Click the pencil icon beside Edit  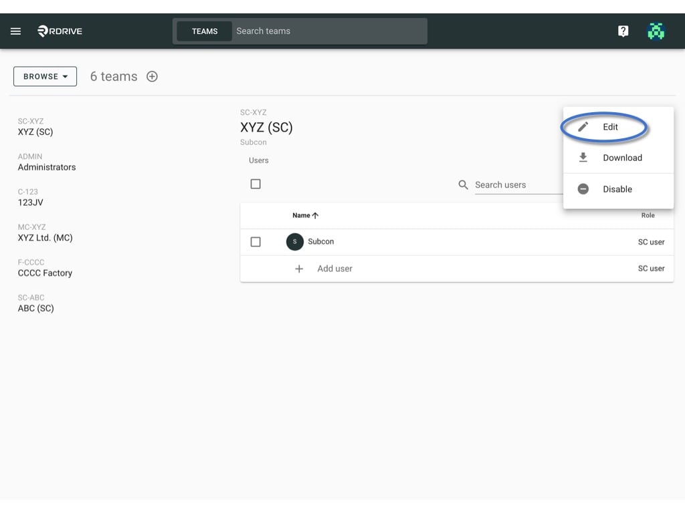pos(583,127)
